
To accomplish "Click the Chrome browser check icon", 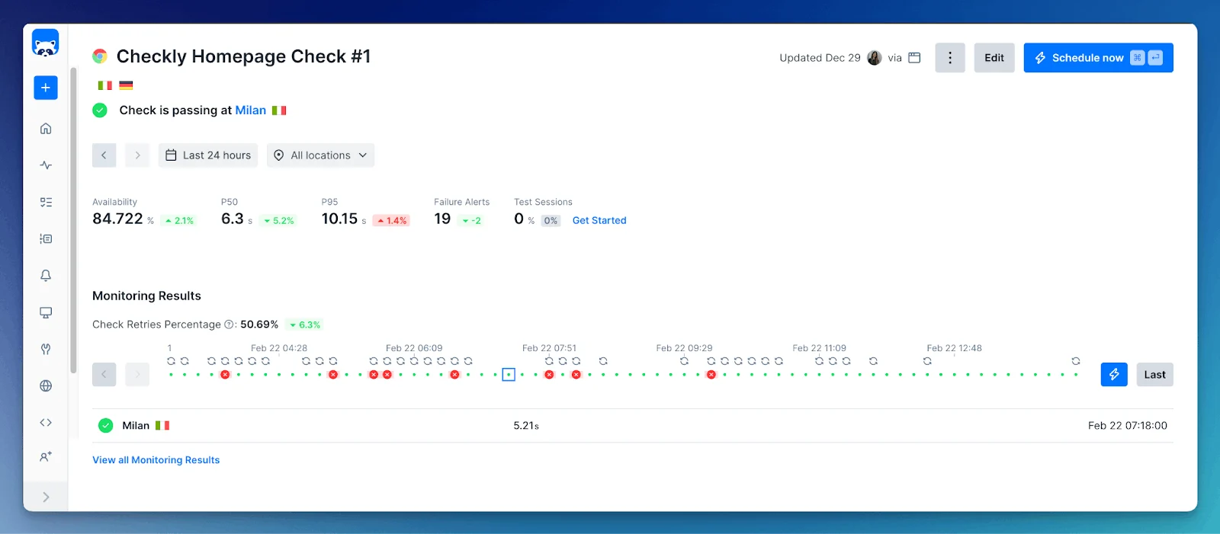I will click(100, 56).
